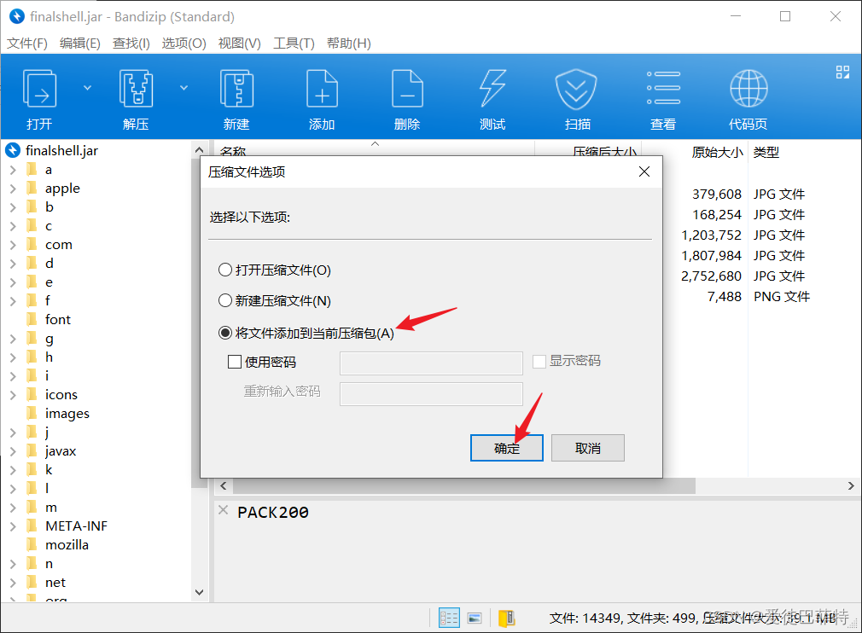This screenshot has height=633, width=862.
Task: Expand the icons folder node
Action: click(x=13, y=394)
